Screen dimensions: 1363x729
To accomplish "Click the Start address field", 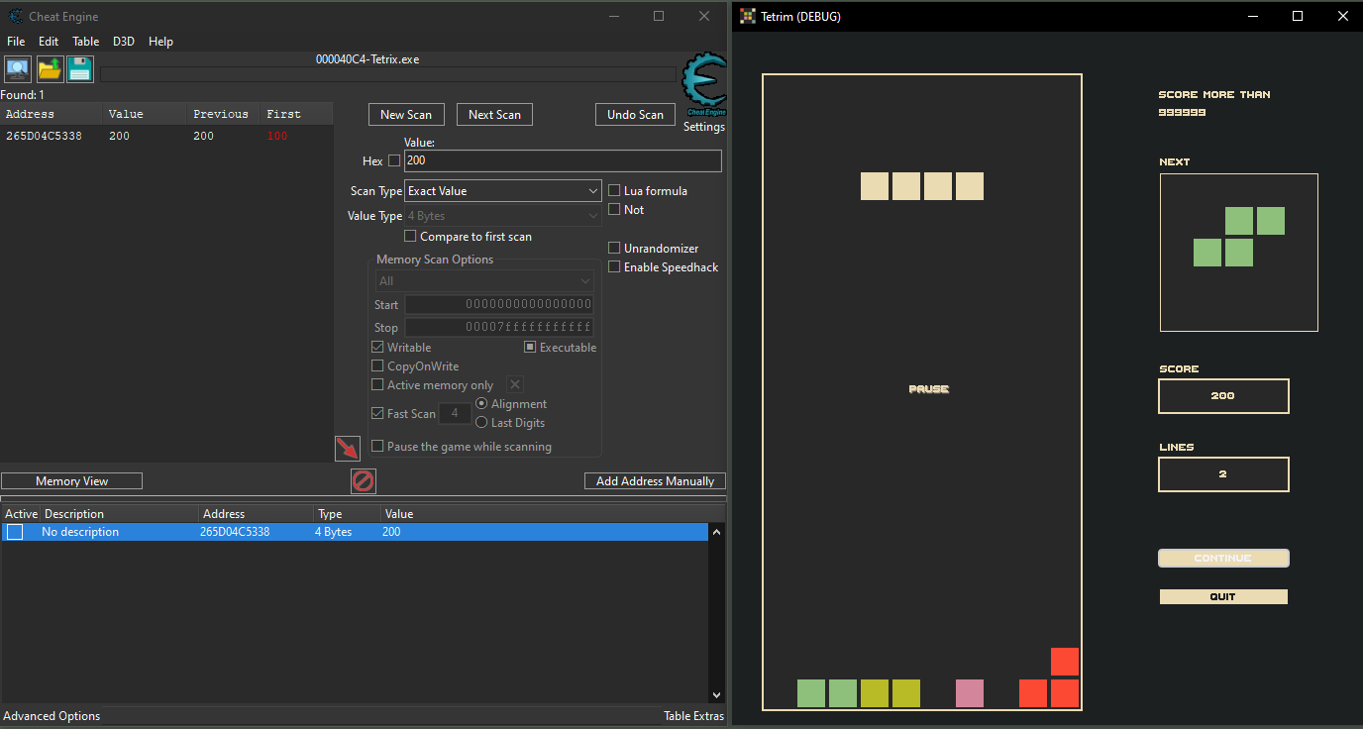I will 499,305.
